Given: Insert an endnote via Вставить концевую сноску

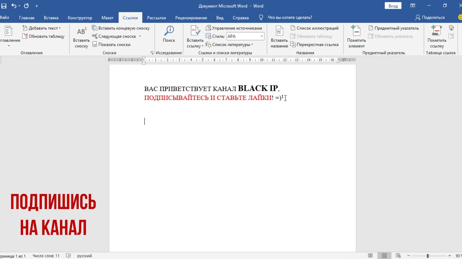Looking at the screenshot, I should coord(121,28).
